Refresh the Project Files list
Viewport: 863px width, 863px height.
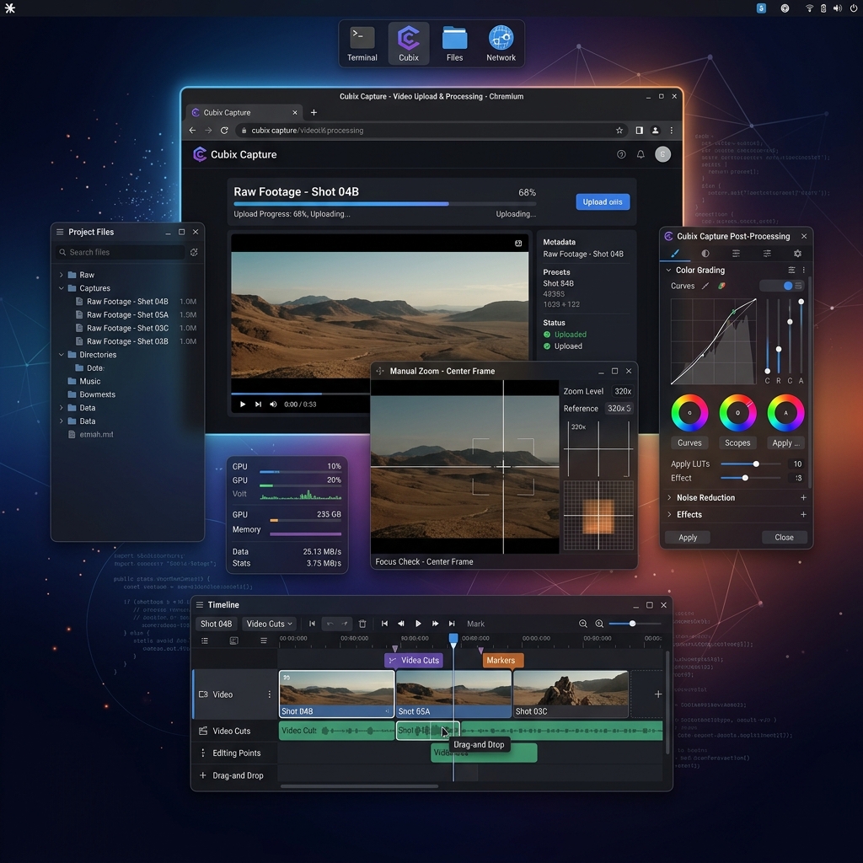(x=194, y=252)
